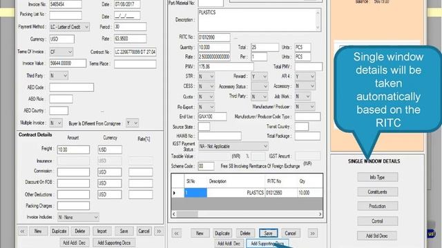Open the Control button
Screen dimensions: 442x248
tap(378, 221)
